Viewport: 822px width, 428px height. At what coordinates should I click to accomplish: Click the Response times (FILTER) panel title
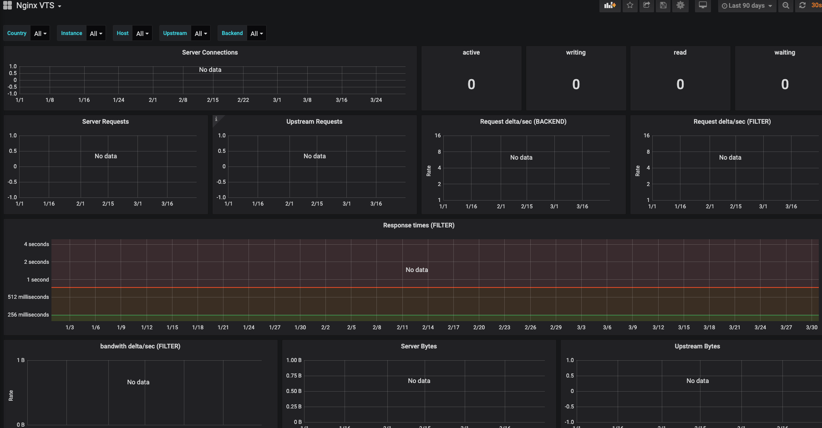418,225
